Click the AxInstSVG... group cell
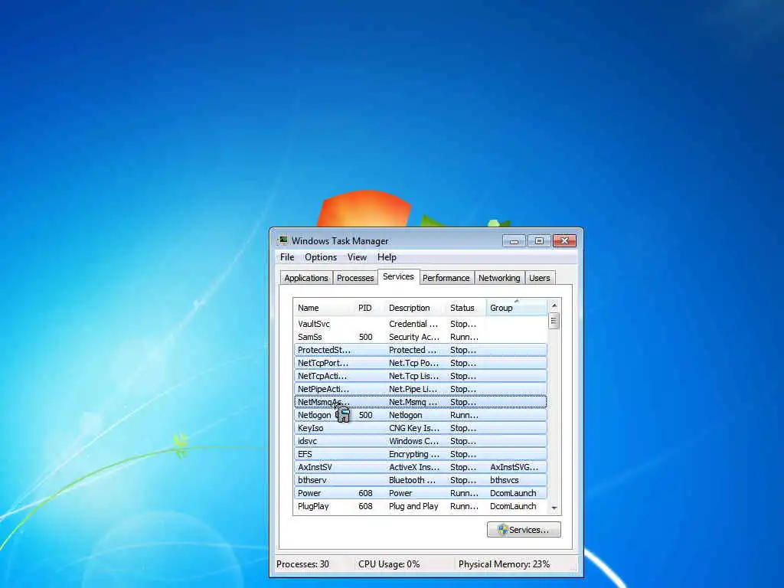The image size is (784, 588). click(514, 467)
